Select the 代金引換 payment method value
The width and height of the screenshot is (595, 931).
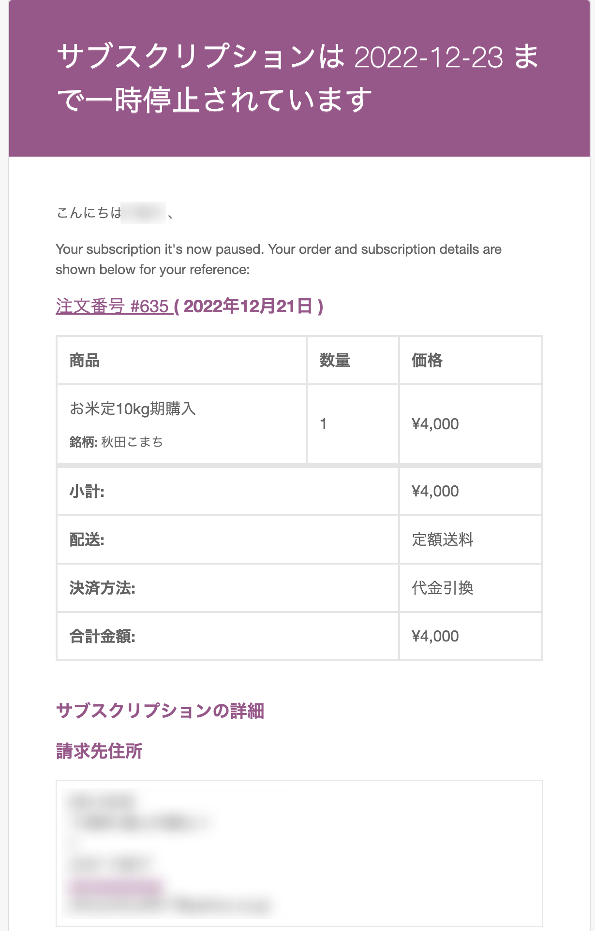point(443,588)
